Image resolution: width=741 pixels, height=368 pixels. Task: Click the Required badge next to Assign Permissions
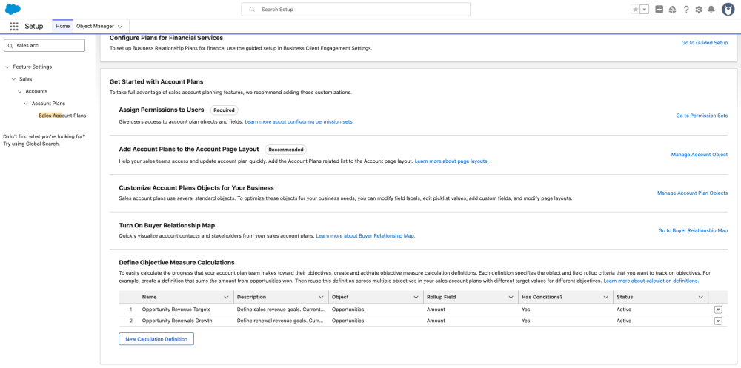(224, 110)
